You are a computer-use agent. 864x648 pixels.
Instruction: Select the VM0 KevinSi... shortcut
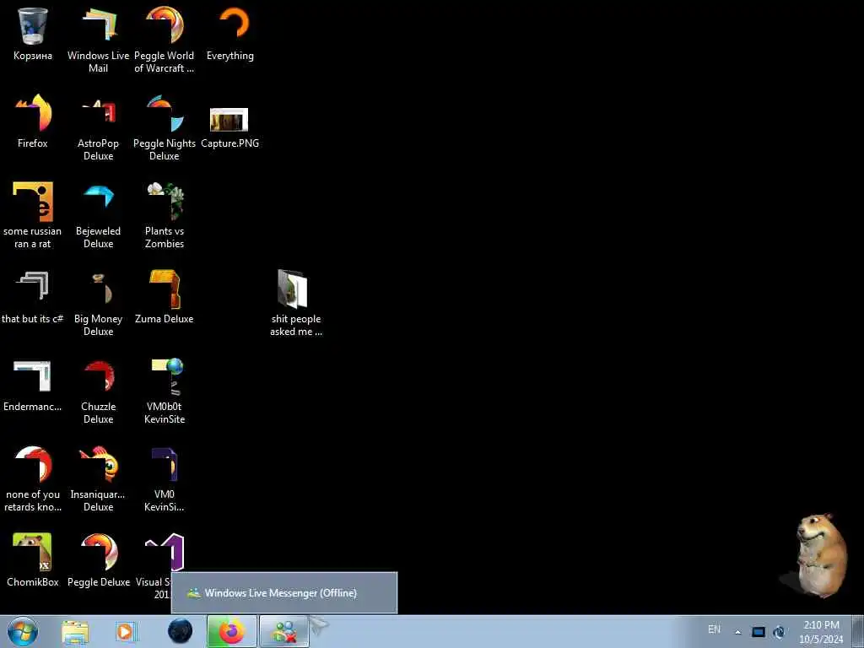(165, 478)
